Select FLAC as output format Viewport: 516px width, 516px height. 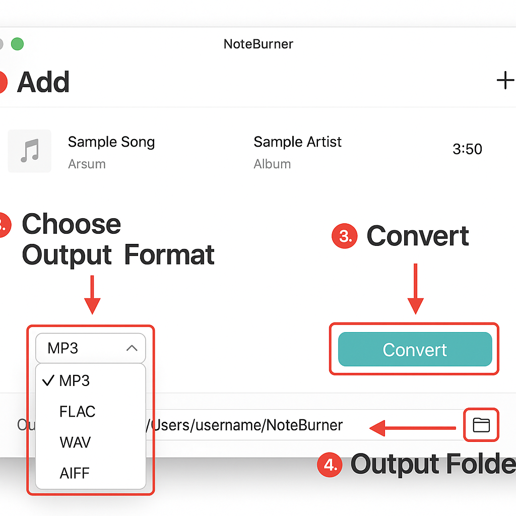coord(77,412)
